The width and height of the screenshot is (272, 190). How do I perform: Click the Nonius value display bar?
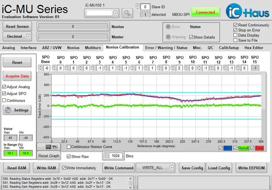point(73,26)
